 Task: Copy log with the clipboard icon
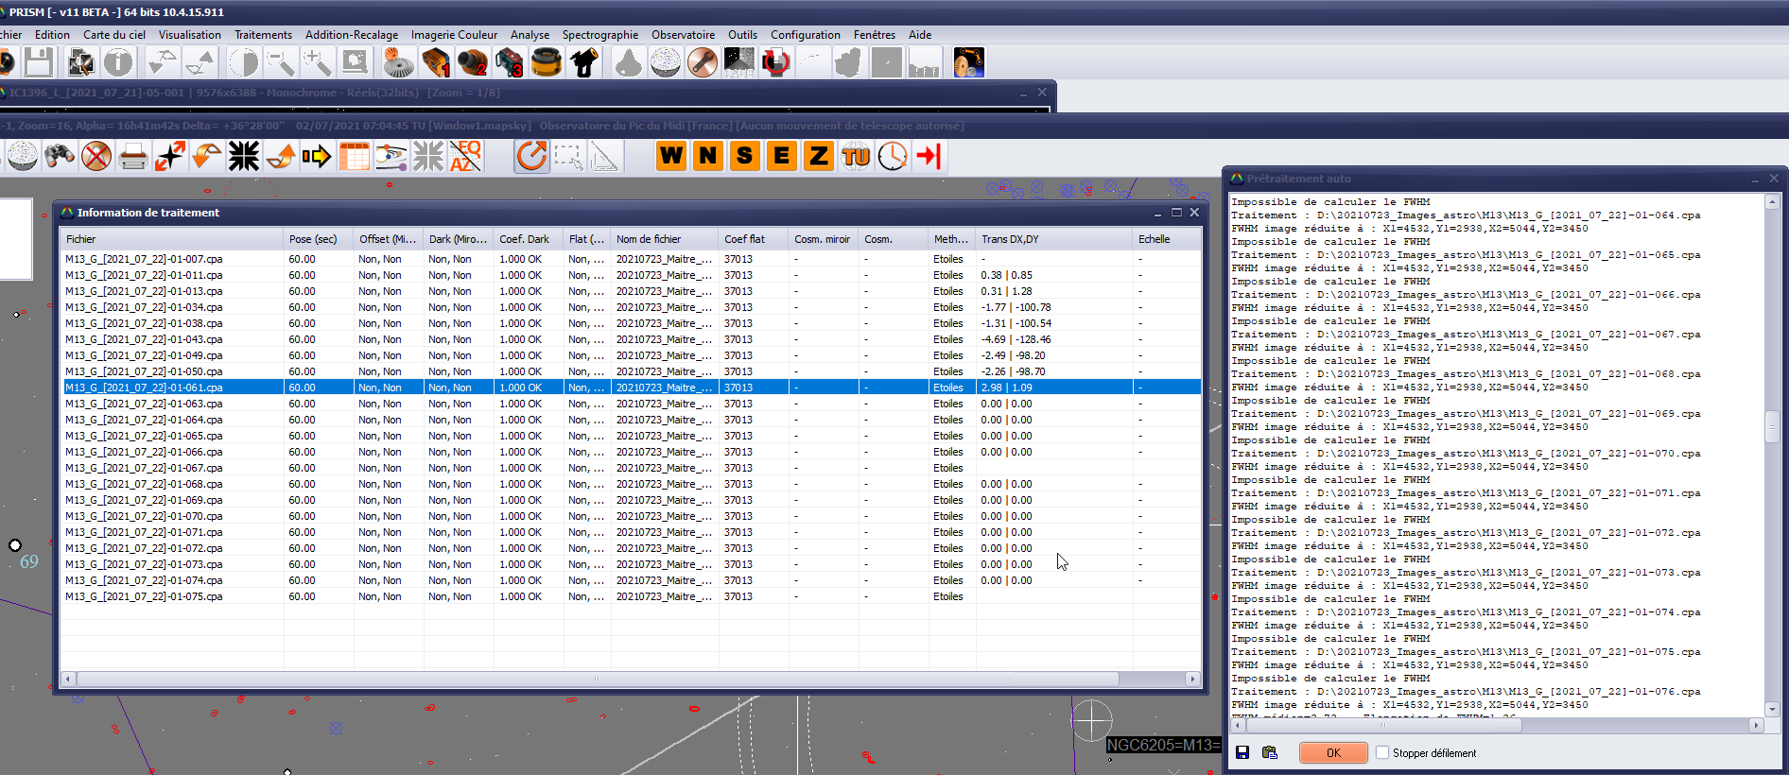coord(1270,752)
